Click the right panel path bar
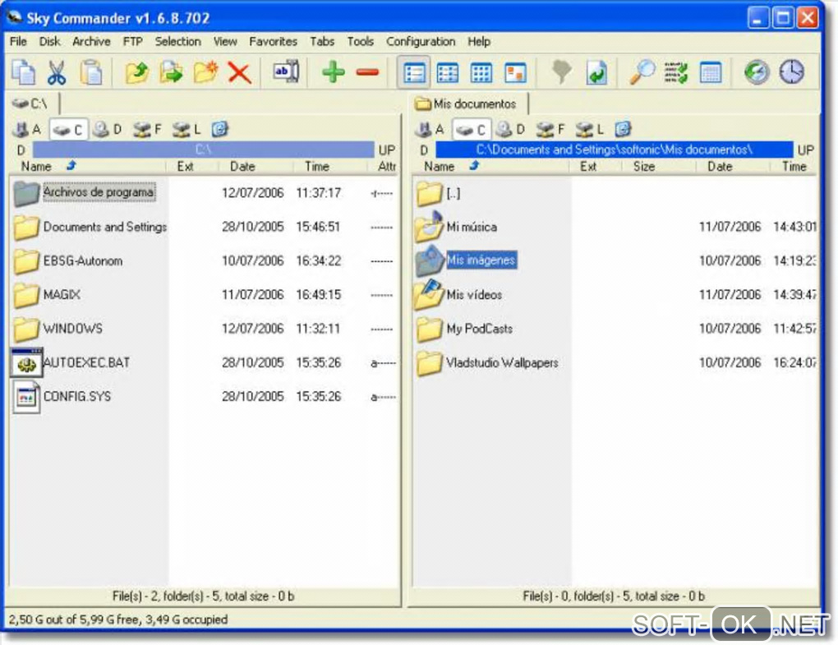 click(614, 150)
